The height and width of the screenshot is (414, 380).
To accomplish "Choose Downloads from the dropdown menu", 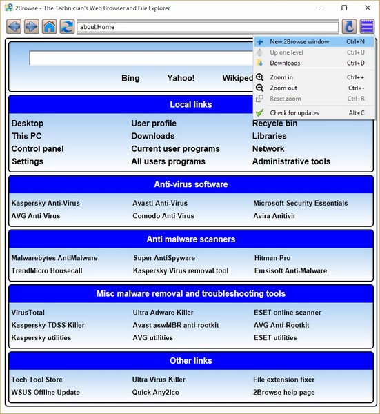I will coord(314,63).
